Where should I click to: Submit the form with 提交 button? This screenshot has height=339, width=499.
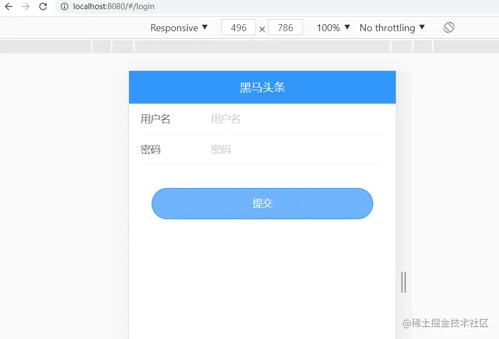point(262,204)
